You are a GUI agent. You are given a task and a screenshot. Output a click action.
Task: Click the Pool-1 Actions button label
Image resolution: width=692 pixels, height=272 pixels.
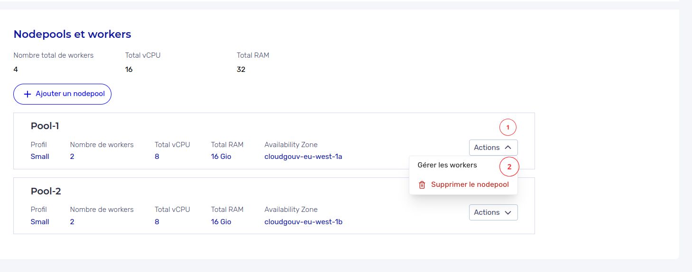coord(487,148)
